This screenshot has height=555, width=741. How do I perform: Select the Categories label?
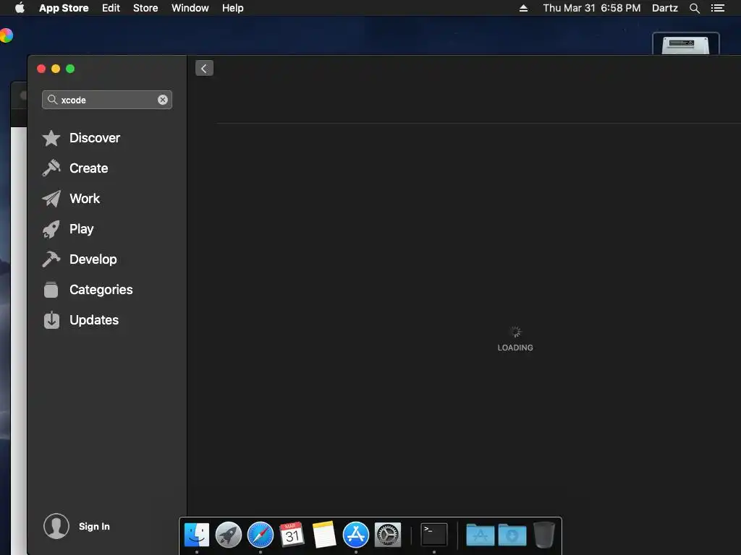[x=101, y=290]
